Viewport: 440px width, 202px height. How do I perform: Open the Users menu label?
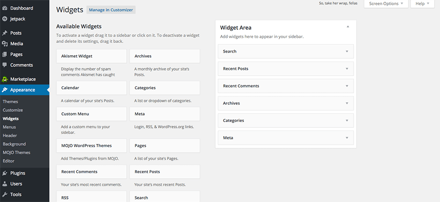(x=16, y=184)
